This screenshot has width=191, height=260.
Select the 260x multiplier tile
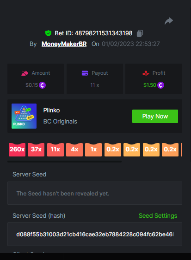[17, 149]
